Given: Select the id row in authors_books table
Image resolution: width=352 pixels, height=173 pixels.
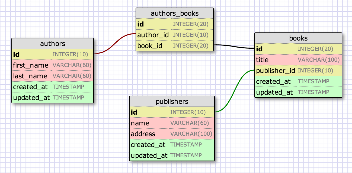Looking at the screenshot, I should [140, 24].
